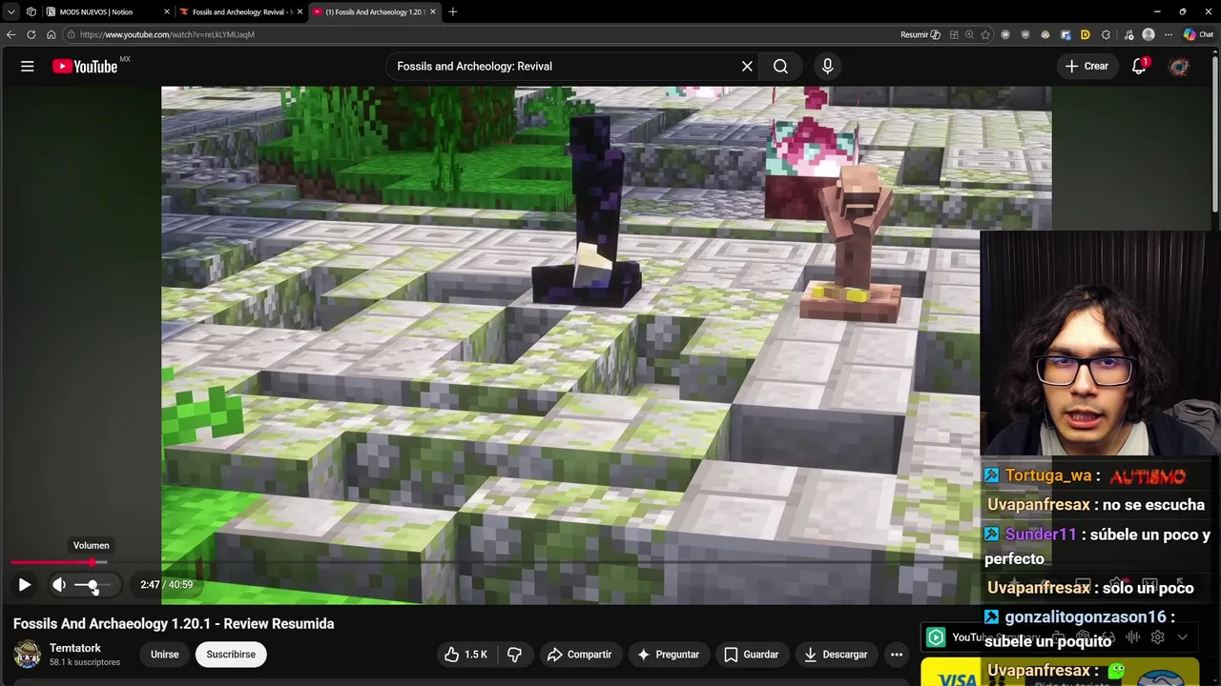
Task: Click the 2:47 / 40:59 time display
Action: pyautogui.click(x=166, y=585)
